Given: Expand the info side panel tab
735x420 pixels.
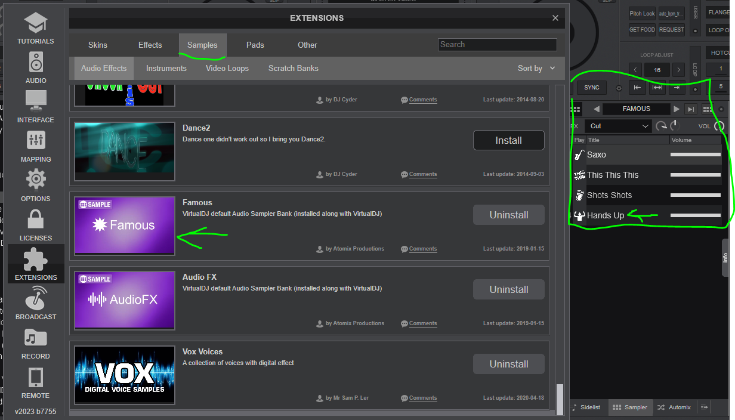Looking at the screenshot, I should point(726,258).
